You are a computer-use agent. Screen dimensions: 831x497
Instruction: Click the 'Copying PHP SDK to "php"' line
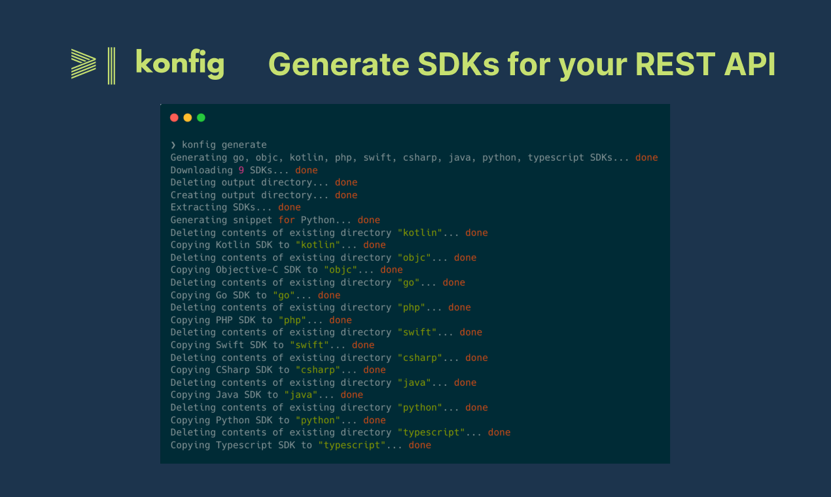pyautogui.click(x=261, y=320)
